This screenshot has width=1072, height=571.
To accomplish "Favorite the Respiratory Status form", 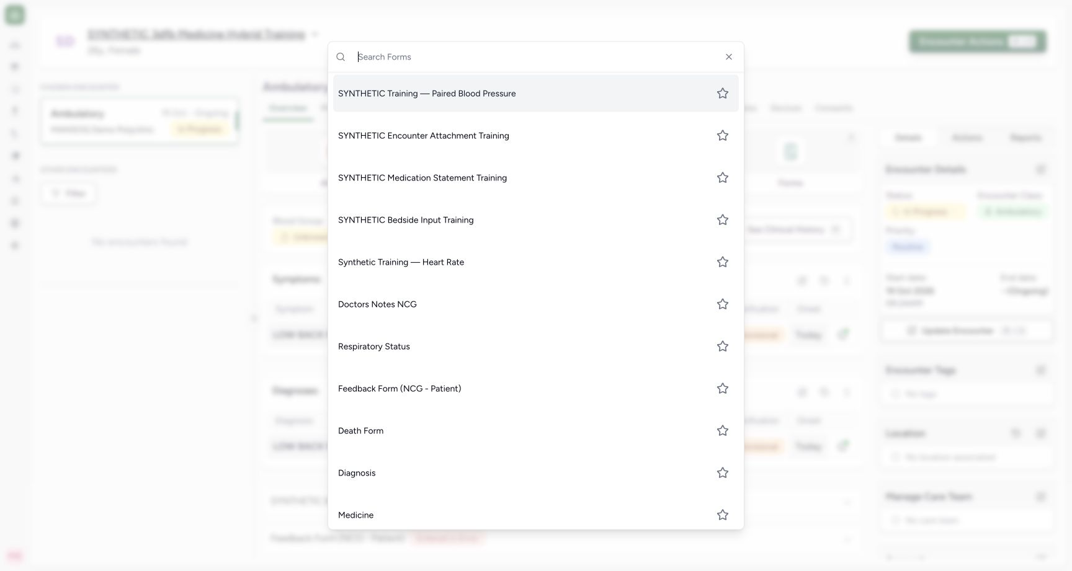I will point(723,347).
